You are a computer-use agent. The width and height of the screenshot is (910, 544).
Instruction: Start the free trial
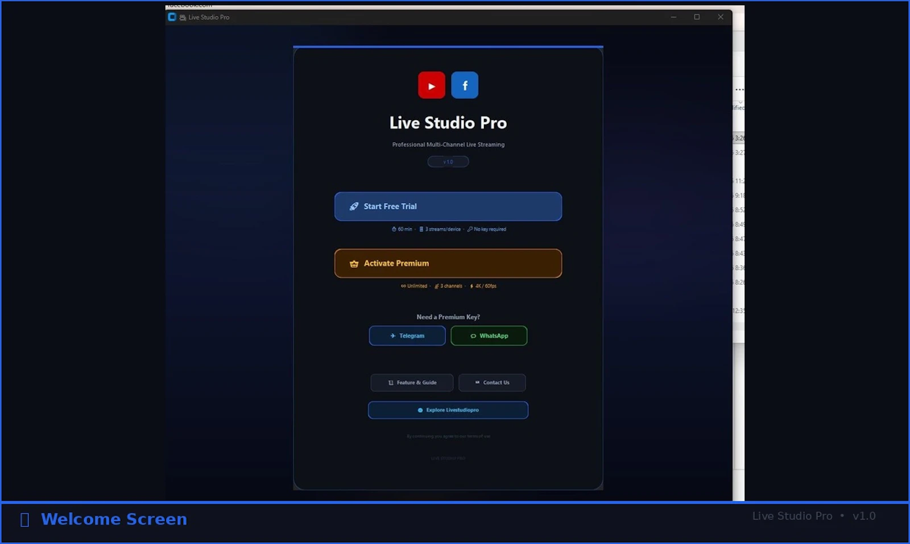pos(448,206)
